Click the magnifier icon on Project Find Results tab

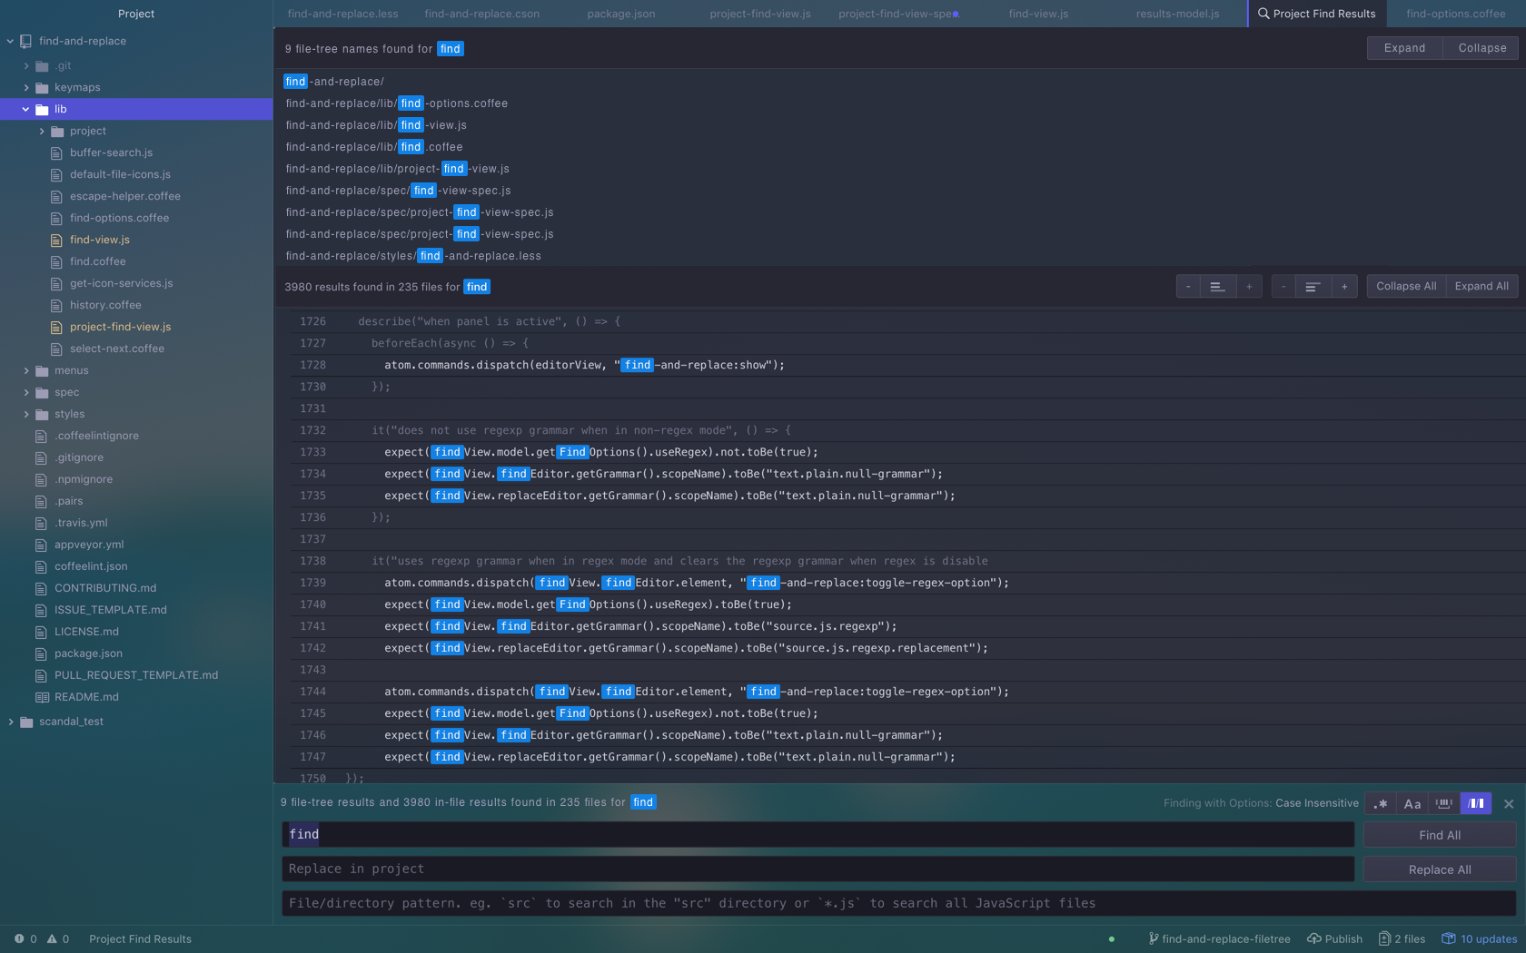point(1263,14)
